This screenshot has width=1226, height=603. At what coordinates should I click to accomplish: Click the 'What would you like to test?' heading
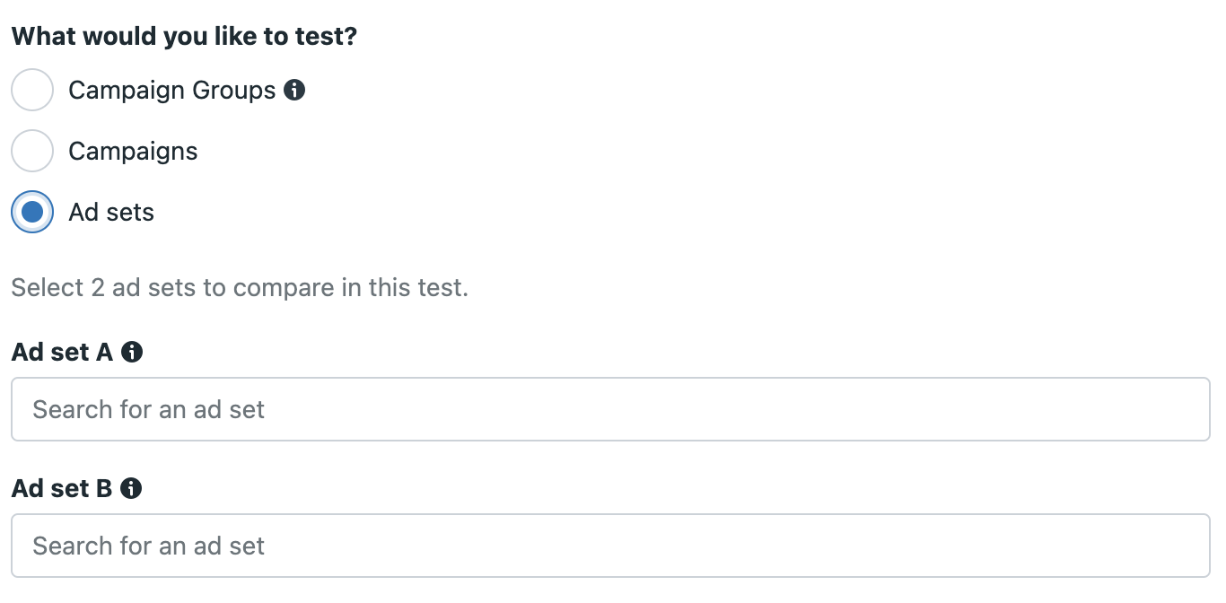(185, 38)
